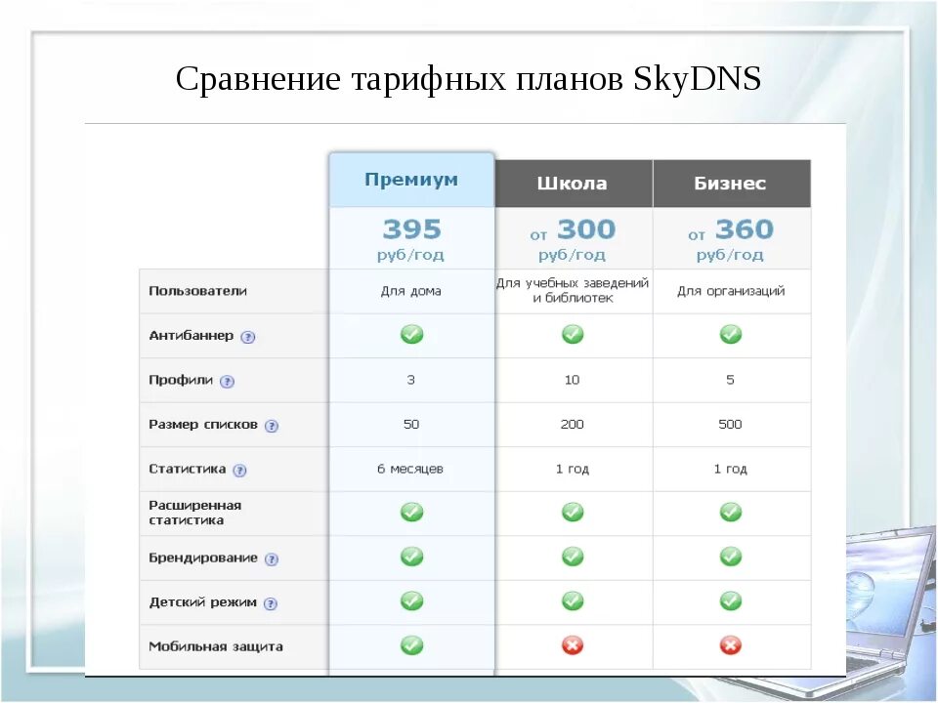This screenshot has height=703, width=938.
Task: Click 1 год statistics cell under Бизнес
Action: pos(731,469)
